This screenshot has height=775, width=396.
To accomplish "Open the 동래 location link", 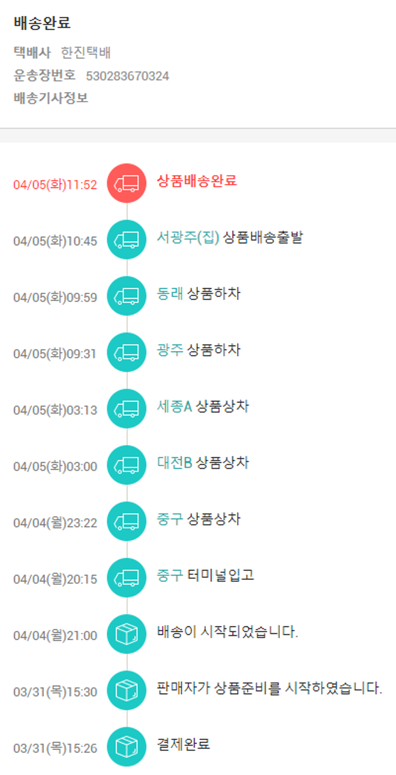I will coord(169,293).
